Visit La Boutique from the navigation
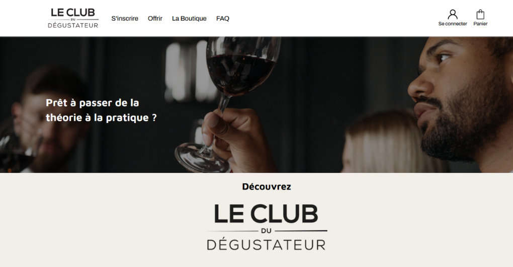The image size is (513, 267). tap(189, 19)
